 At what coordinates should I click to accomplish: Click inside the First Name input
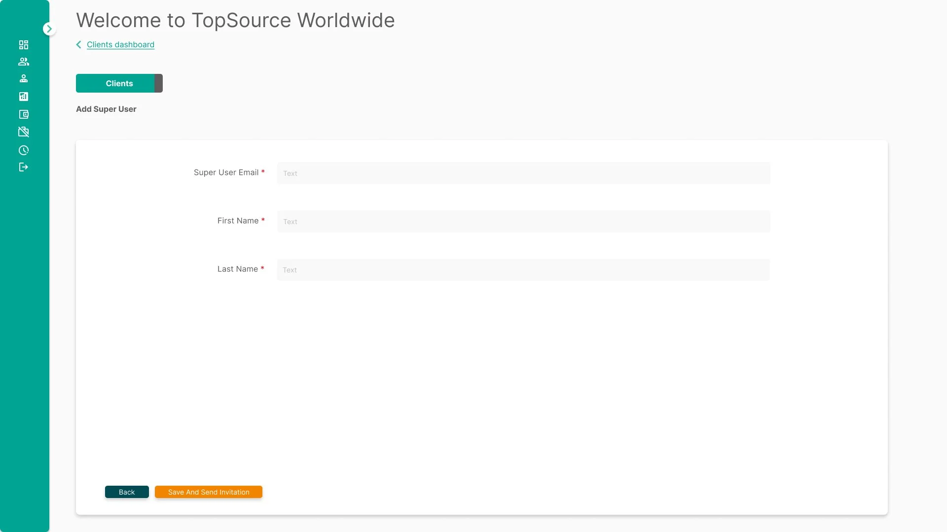coord(523,221)
